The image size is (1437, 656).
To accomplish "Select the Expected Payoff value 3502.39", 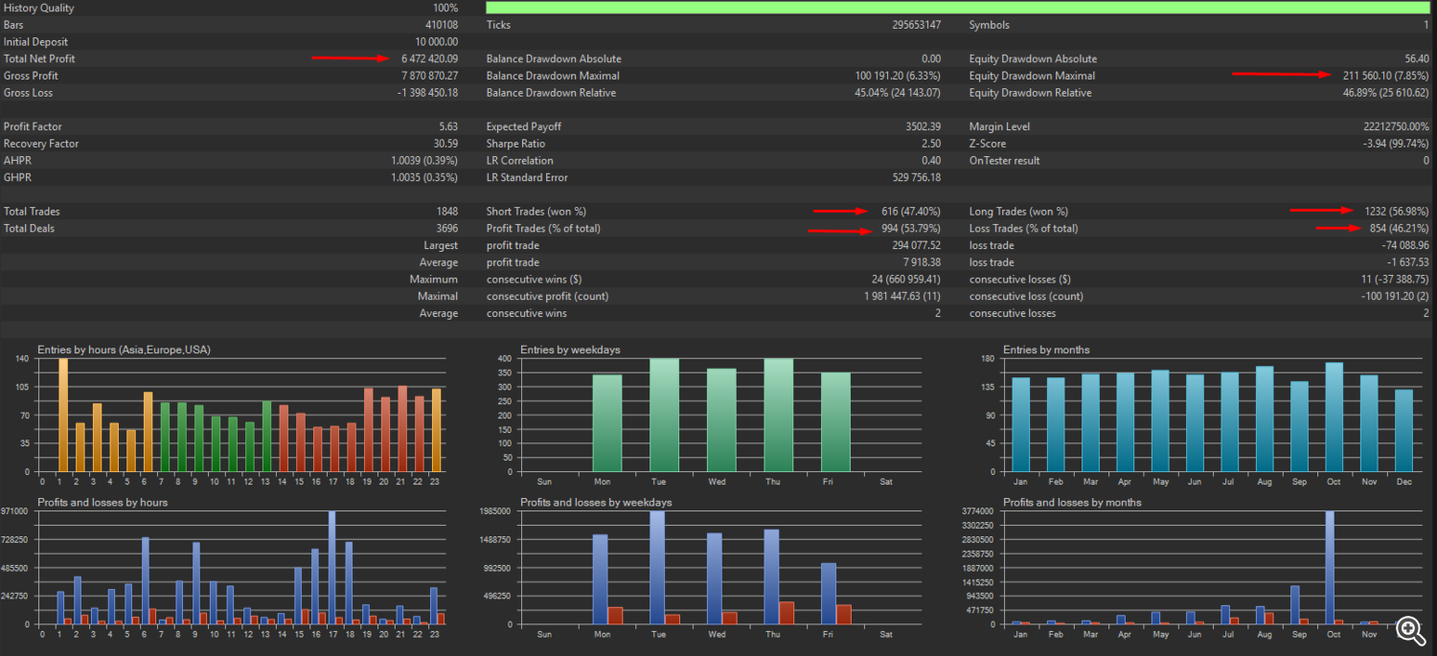I will pos(923,126).
